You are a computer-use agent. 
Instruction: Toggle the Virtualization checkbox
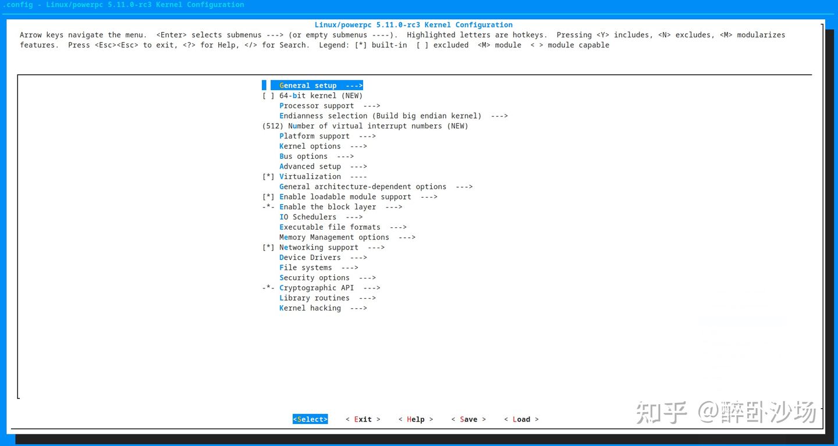(x=268, y=177)
